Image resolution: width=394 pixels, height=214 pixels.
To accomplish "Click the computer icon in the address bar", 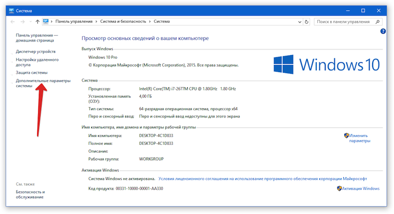I will click(46, 22).
